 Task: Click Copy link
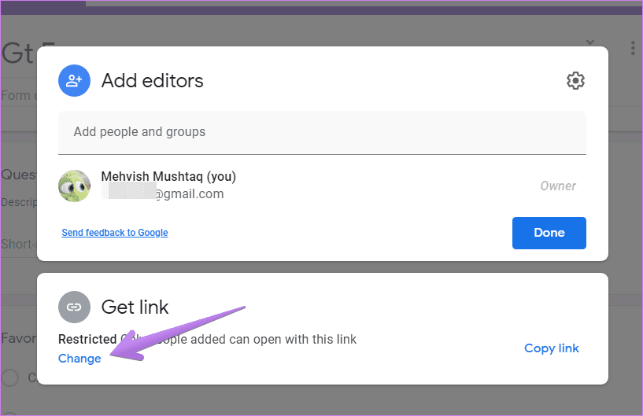coord(552,348)
